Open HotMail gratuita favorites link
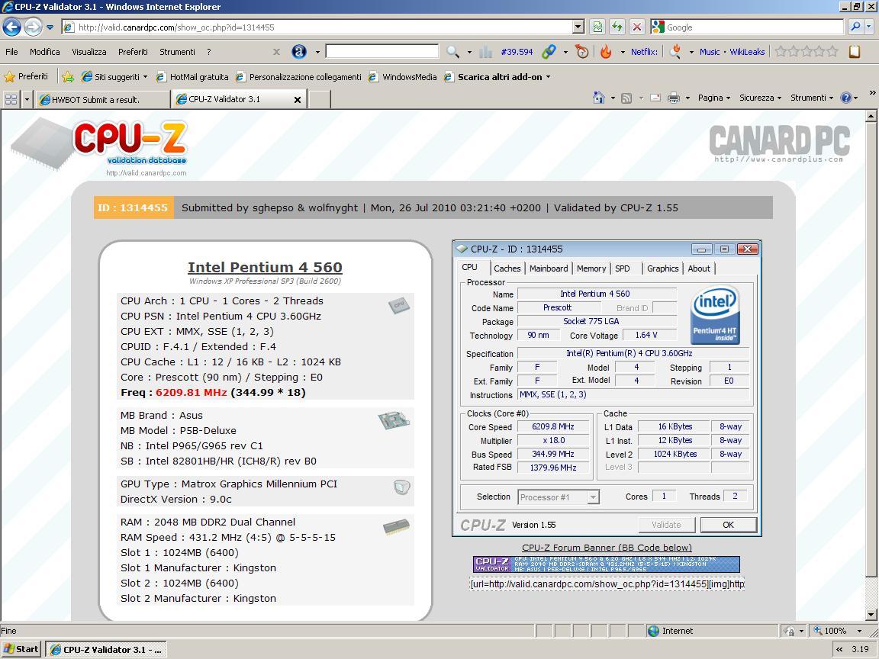879x659 pixels. click(x=192, y=77)
